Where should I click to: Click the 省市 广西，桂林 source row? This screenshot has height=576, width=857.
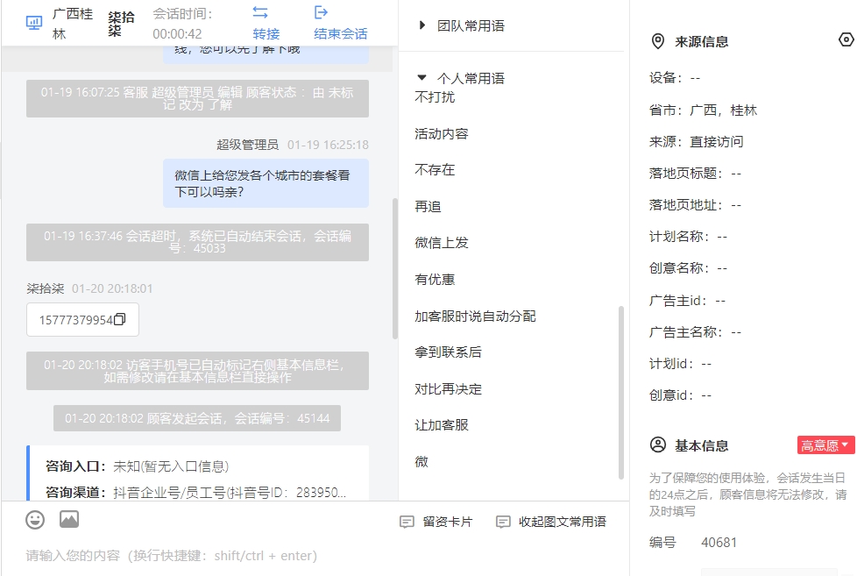pyautogui.click(x=703, y=110)
